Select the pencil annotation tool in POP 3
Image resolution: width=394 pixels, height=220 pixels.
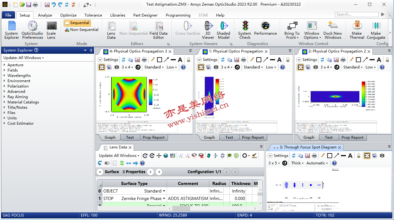(x=153, y=60)
